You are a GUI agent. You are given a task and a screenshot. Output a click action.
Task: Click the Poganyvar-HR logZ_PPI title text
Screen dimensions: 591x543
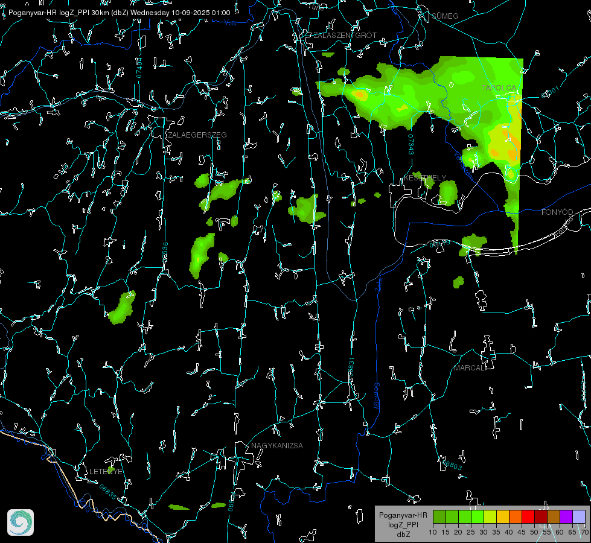click(49, 13)
